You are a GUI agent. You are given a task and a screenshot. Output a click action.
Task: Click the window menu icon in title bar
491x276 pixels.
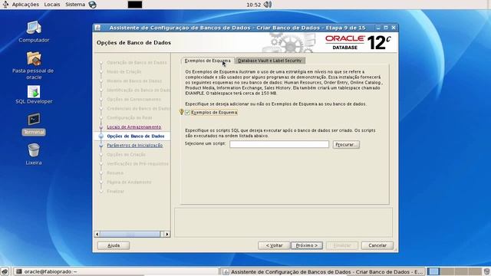(97, 28)
